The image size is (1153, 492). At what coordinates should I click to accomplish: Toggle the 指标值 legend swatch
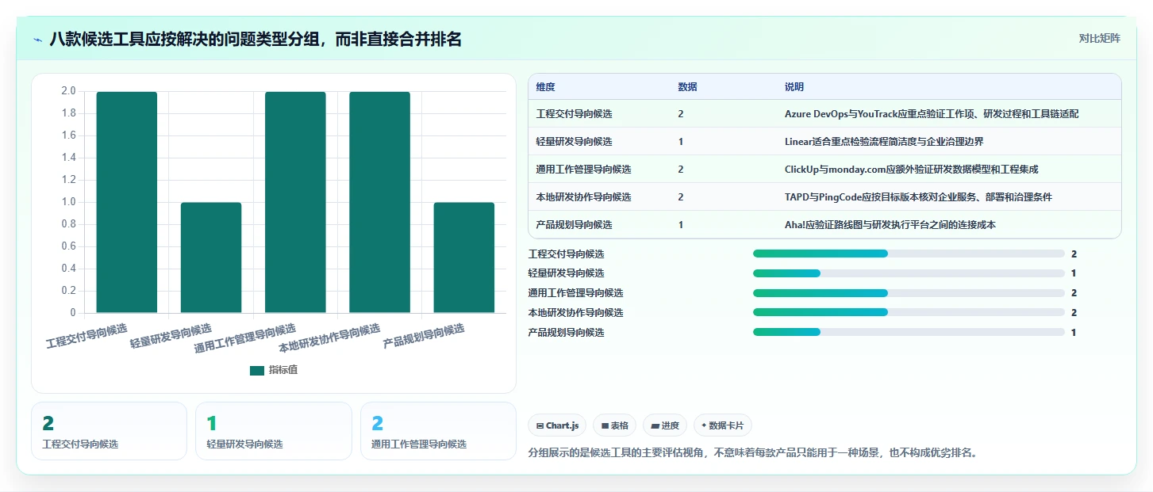pyautogui.click(x=257, y=370)
